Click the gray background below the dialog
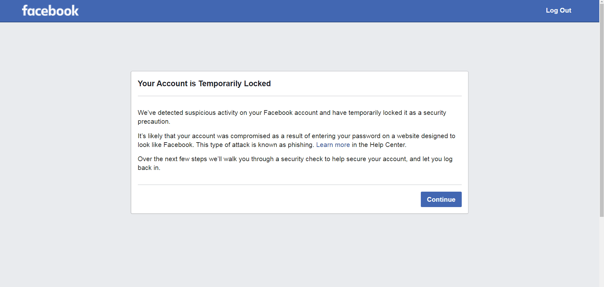The image size is (604, 287). click(299, 252)
